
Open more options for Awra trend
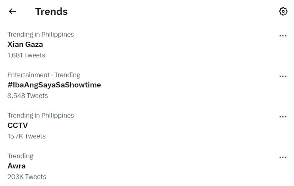[x=283, y=157]
